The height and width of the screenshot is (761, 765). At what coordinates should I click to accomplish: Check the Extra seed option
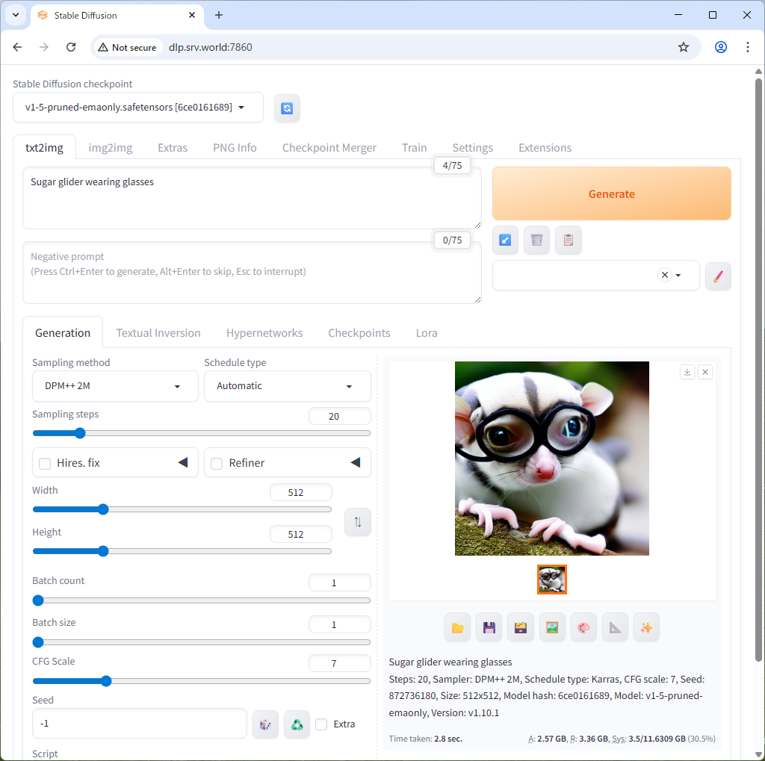pyautogui.click(x=321, y=724)
